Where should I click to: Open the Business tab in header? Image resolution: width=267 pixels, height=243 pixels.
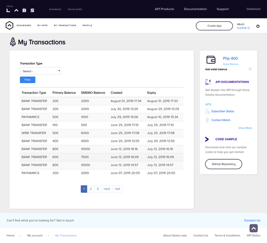click(55, 9)
